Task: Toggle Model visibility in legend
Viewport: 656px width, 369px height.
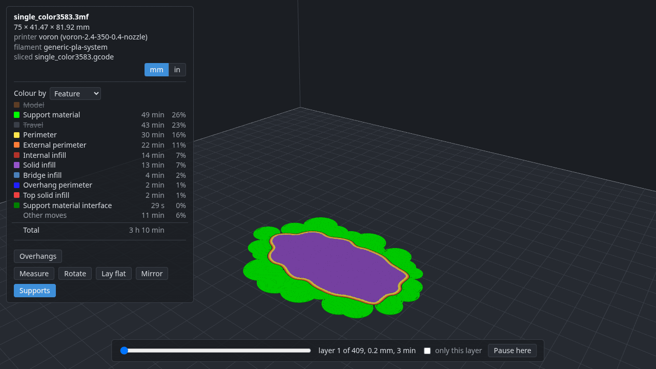Action: [x=100, y=105]
